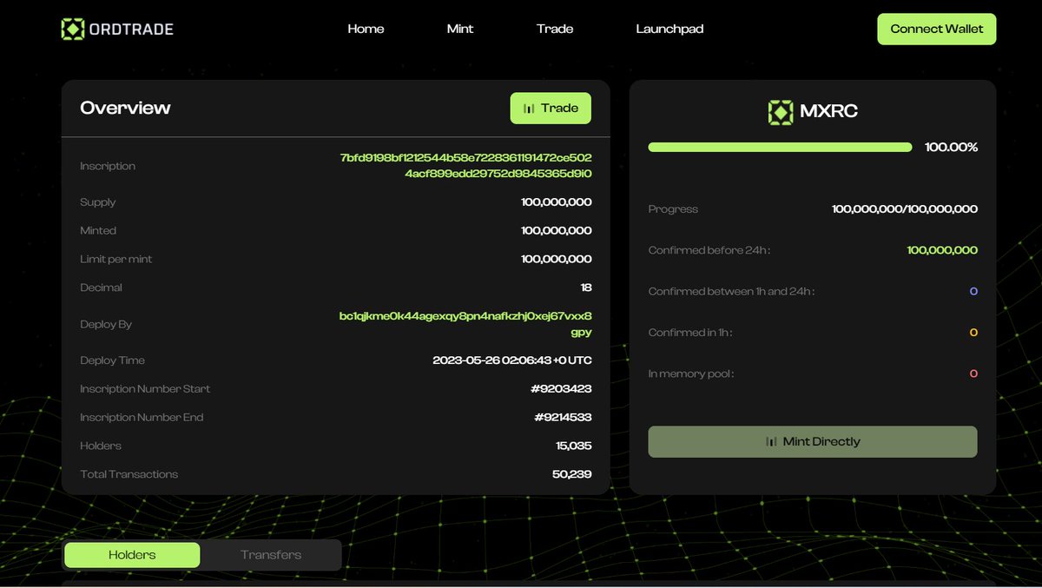The image size is (1042, 588).
Task: Click the 100.00% progress value
Action: pos(951,147)
